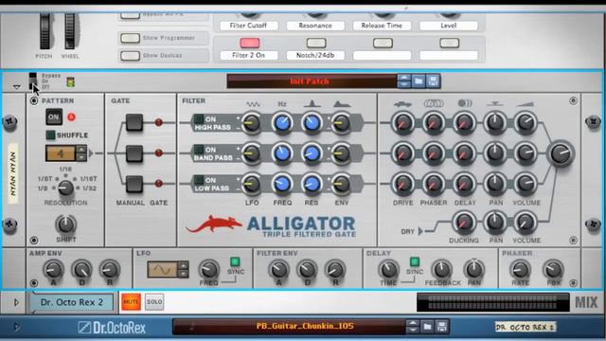Toggle LFO Sync button
Viewport: 606px width, 341px height.
tap(235, 261)
